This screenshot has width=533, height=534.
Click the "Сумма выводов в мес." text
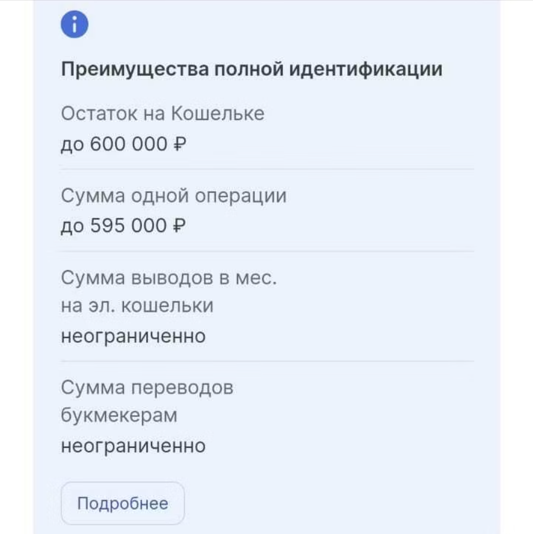coord(169,278)
